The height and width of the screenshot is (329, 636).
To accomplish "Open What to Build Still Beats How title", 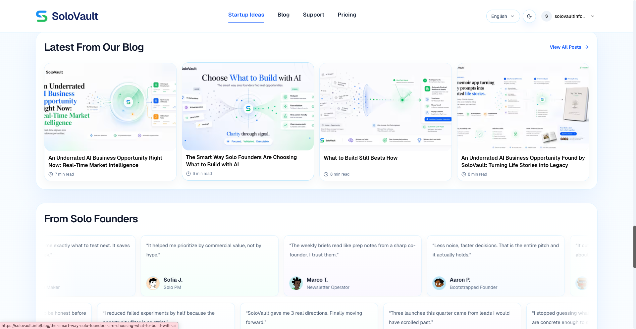I will (360, 158).
